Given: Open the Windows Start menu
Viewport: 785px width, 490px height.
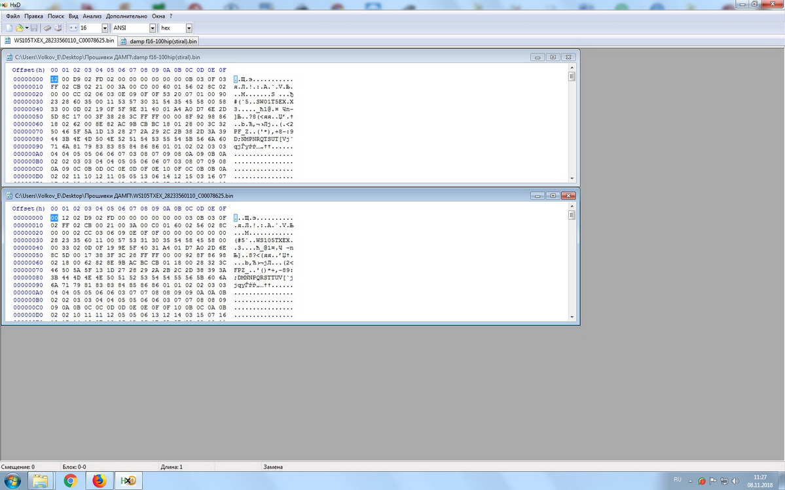Looking at the screenshot, I should 12,481.
